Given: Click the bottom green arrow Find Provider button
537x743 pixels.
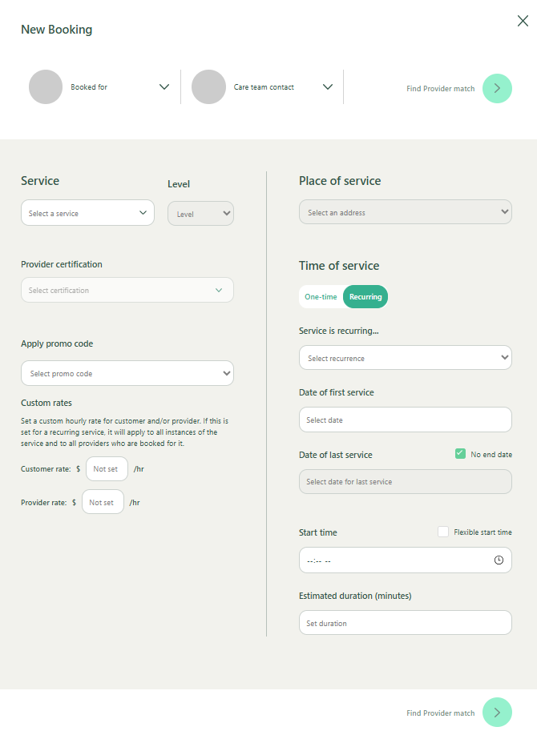Looking at the screenshot, I should [x=497, y=713].
